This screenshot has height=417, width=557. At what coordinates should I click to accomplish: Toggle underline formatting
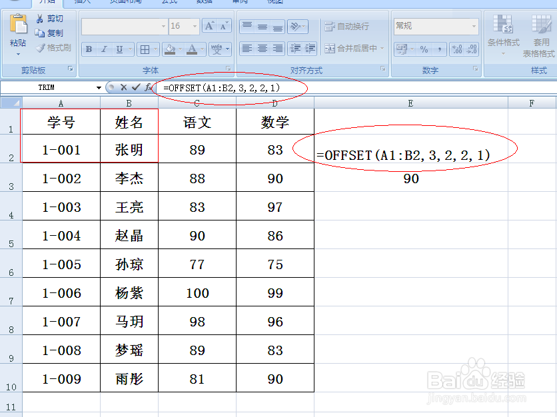coord(119,49)
